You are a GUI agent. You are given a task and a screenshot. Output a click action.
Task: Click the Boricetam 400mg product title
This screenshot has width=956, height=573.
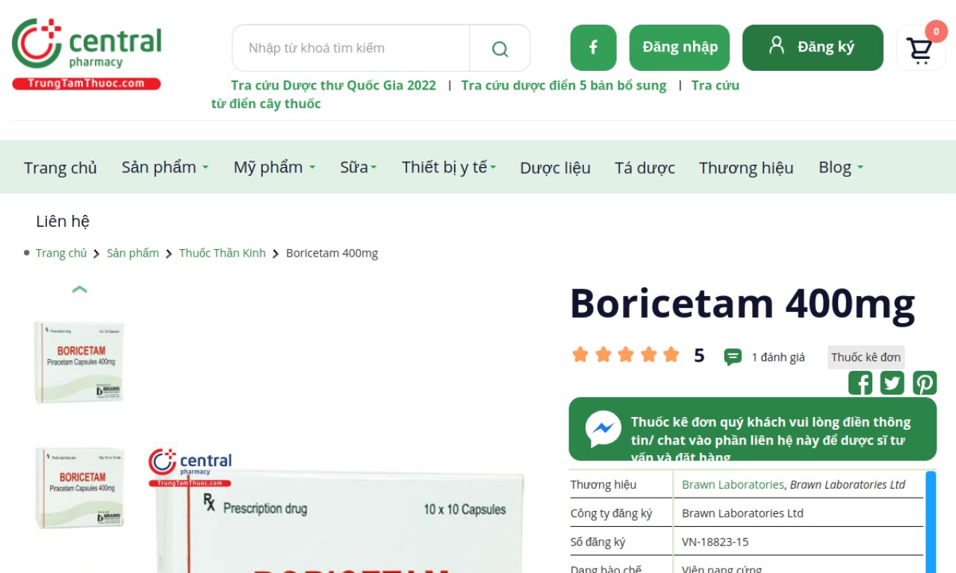742,305
